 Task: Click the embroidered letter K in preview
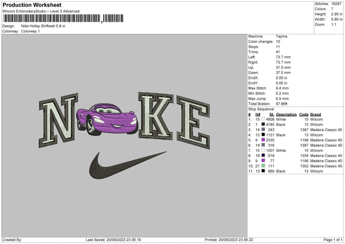tap(156, 116)
